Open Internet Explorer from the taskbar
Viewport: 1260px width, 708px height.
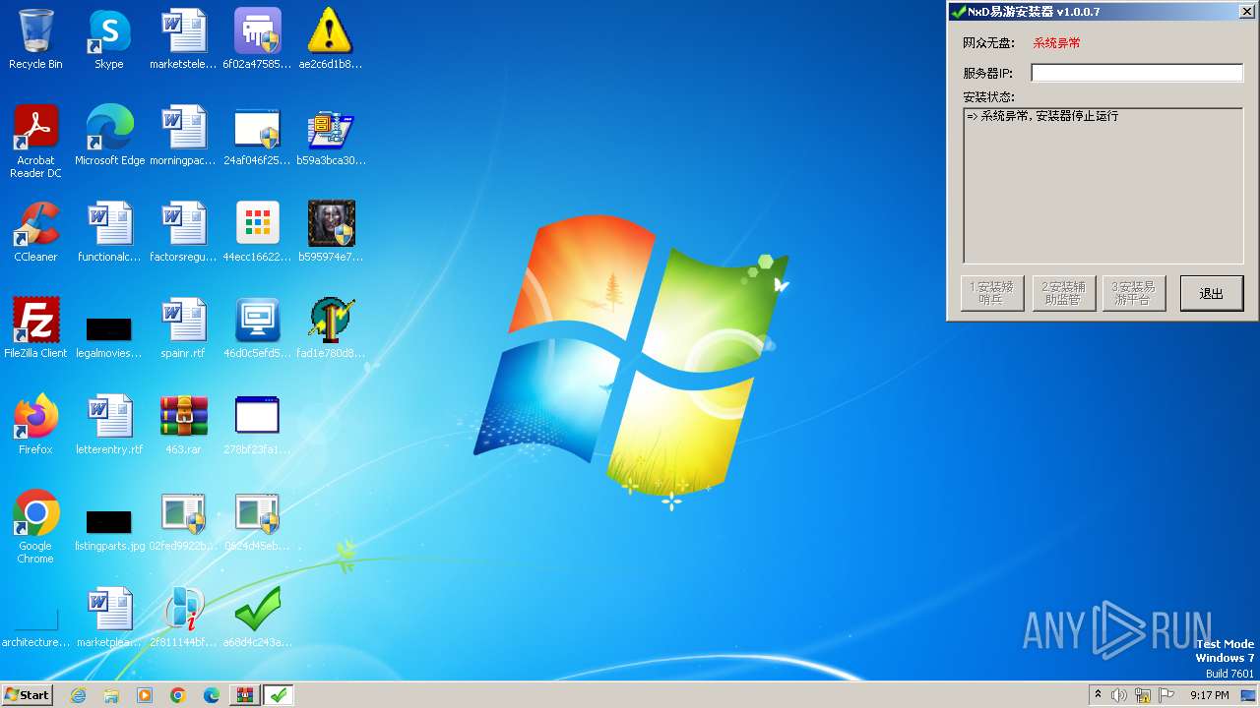tap(78, 695)
